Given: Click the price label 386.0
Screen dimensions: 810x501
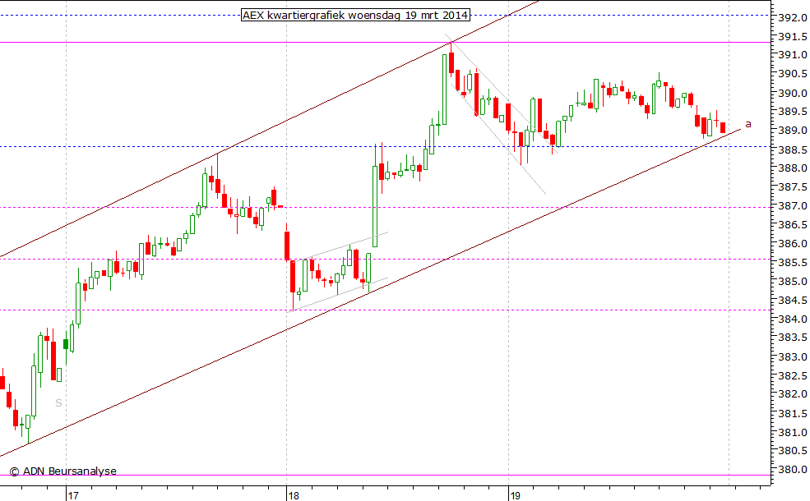Looking at the screenshot, I should click(793, 244).
